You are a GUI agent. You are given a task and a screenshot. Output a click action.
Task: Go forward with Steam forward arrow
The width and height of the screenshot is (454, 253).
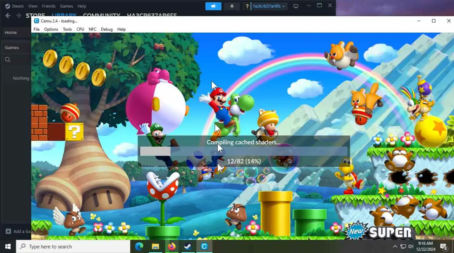point(19,15)
